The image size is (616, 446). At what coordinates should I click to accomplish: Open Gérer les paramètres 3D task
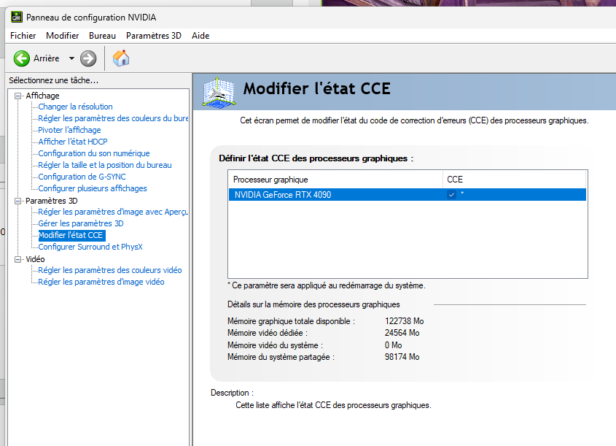[x=81, y=223]
